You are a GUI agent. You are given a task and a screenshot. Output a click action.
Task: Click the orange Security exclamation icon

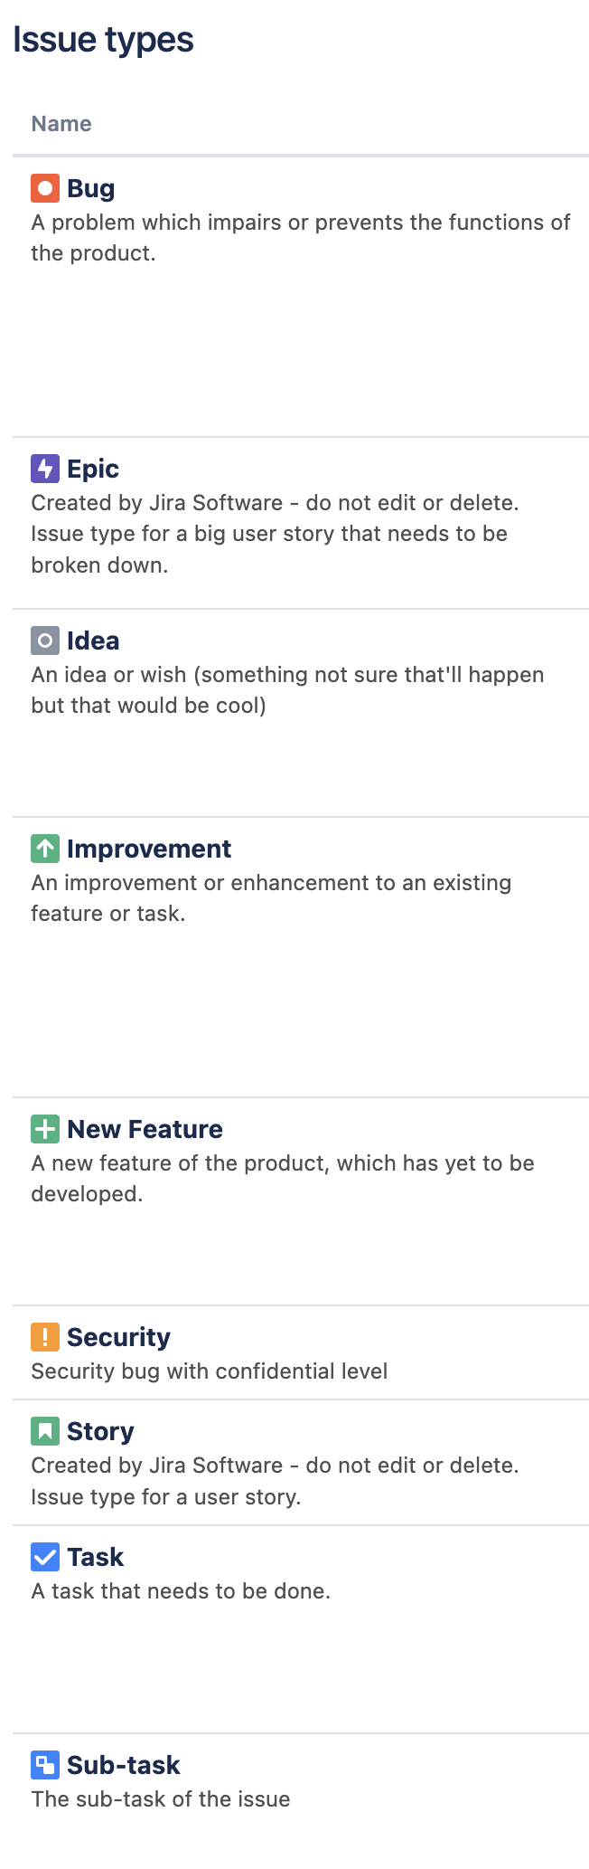(45, 1337)
